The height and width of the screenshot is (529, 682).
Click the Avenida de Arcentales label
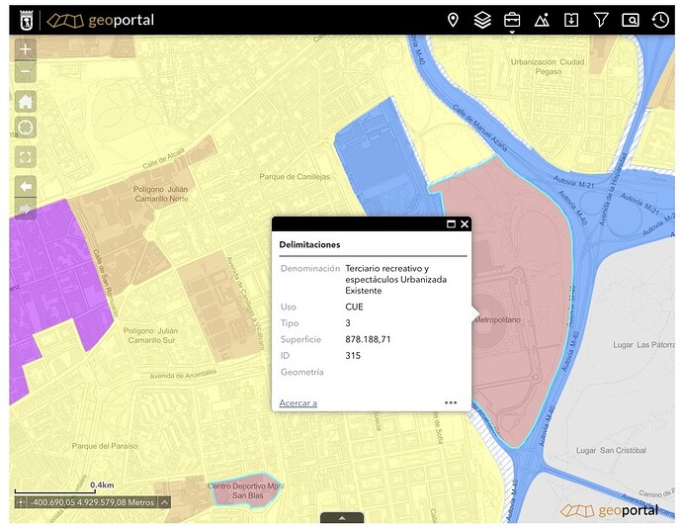click(183, 375)
